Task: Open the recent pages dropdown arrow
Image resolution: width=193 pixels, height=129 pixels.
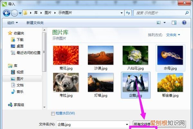Action: click(x=20, y=13)
